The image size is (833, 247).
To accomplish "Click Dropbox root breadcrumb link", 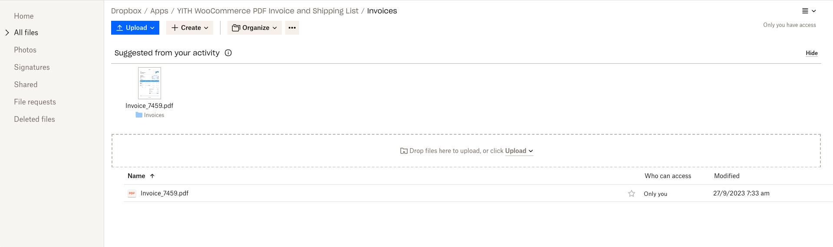I will [126, 11].
